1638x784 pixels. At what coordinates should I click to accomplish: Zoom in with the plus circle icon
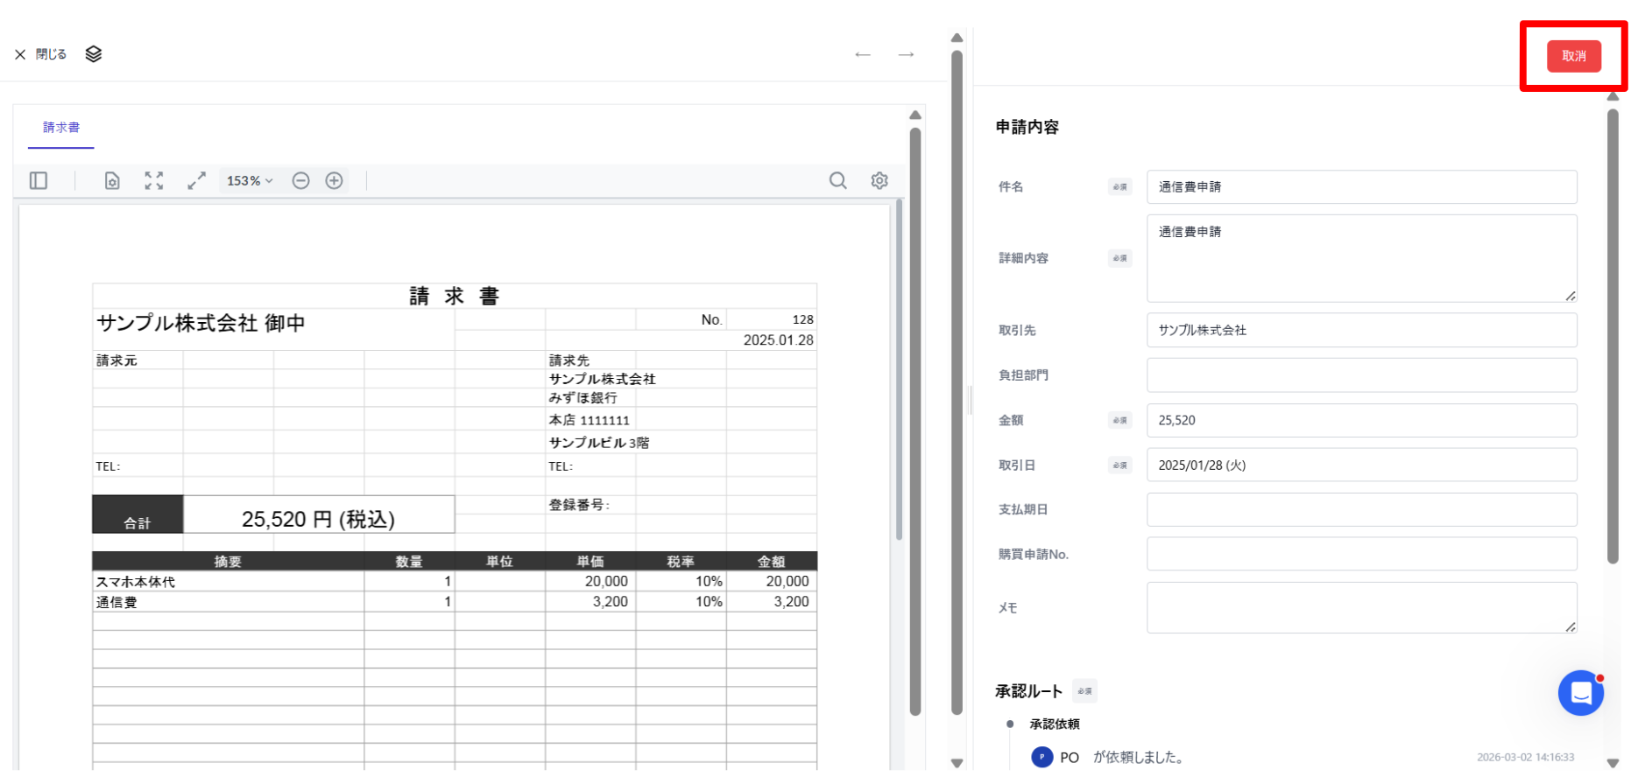coord(334,180)
